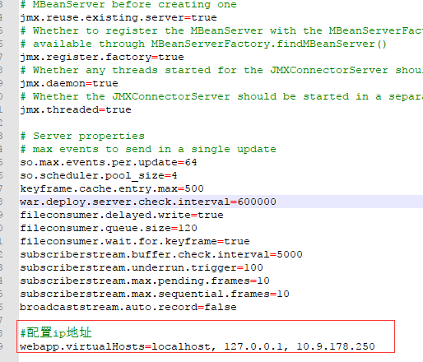Click the comment about JMXConnectorServer started separately
423x362 pixels.
[221, 96]
